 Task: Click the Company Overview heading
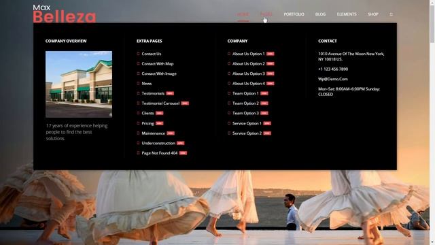tap(66, 41)
